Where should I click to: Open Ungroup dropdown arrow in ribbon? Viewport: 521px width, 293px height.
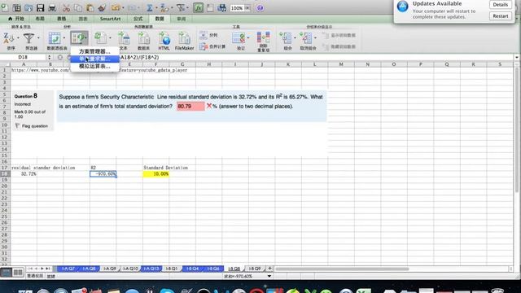coord(315,38)
